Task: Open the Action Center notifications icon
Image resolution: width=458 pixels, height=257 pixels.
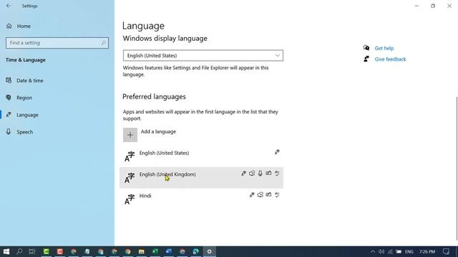Action: (x=446, y=251)
